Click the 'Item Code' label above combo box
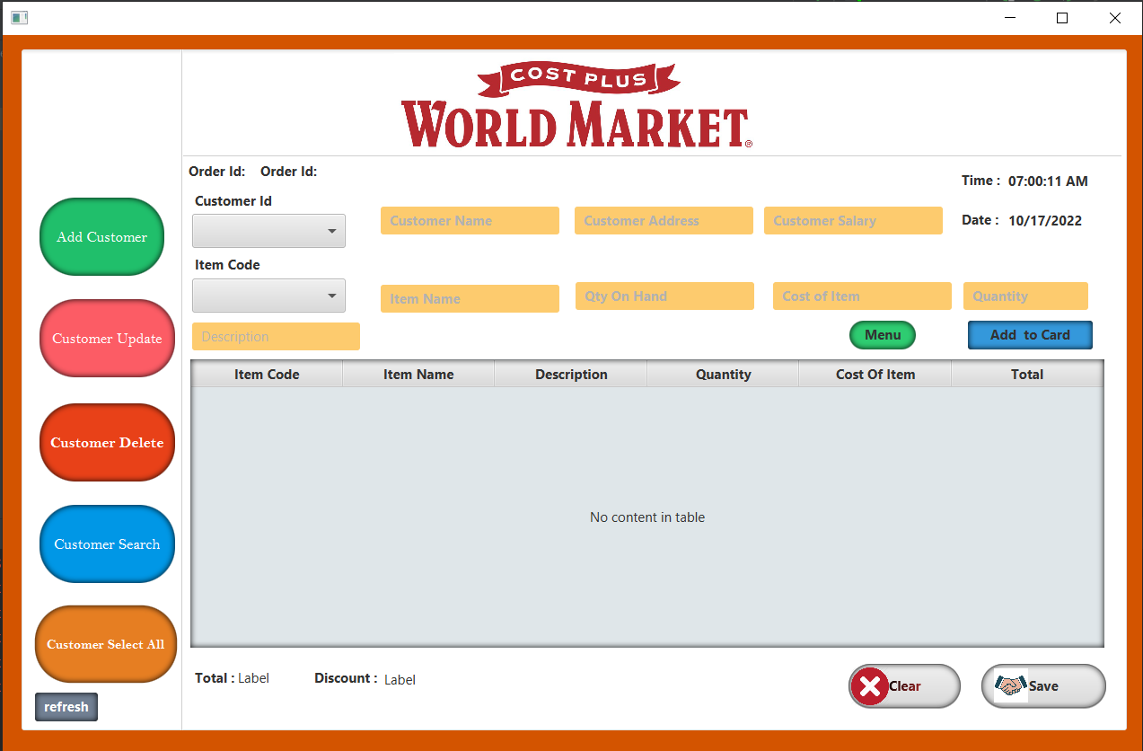1143x751 pixels. [x=227, y=265]
